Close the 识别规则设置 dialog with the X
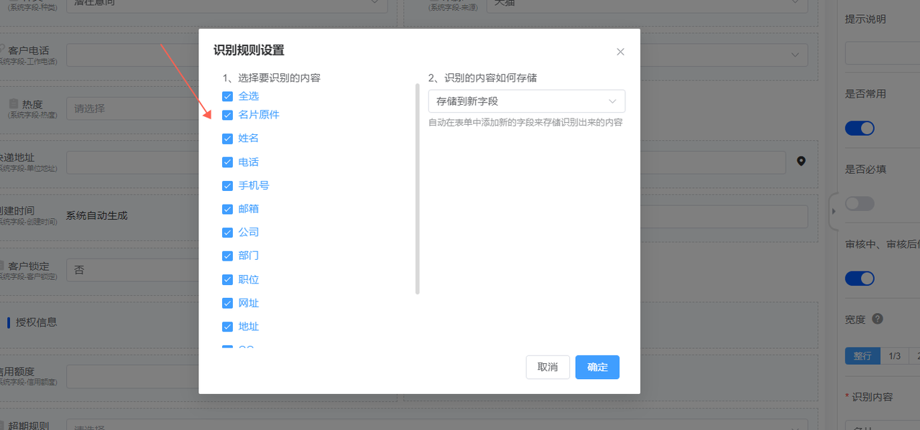The height and width of the screenshot is (430, 920). point(620,52)
